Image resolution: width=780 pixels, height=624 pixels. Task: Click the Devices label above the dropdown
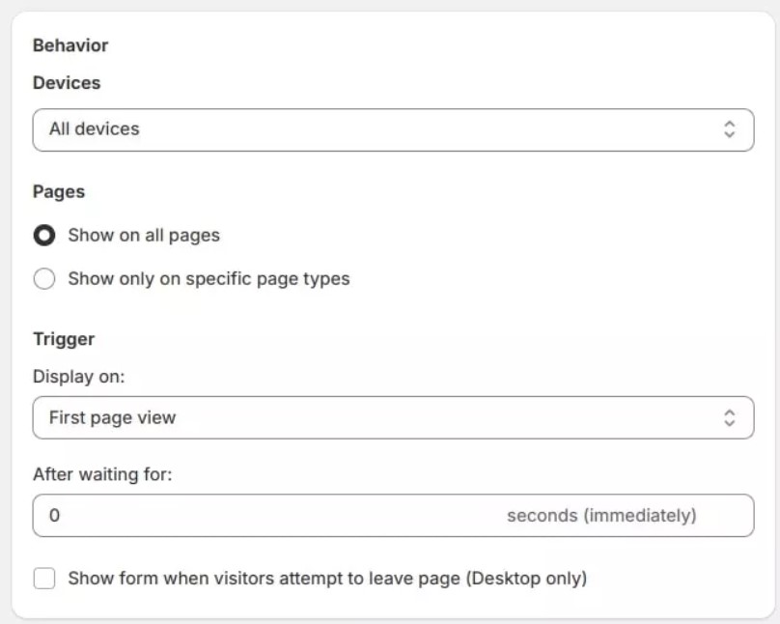pos(66,83)
